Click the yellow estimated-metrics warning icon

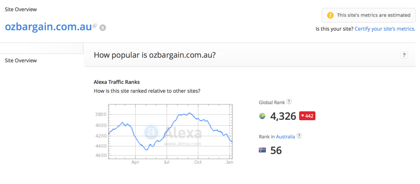click(x=330, y=15)
